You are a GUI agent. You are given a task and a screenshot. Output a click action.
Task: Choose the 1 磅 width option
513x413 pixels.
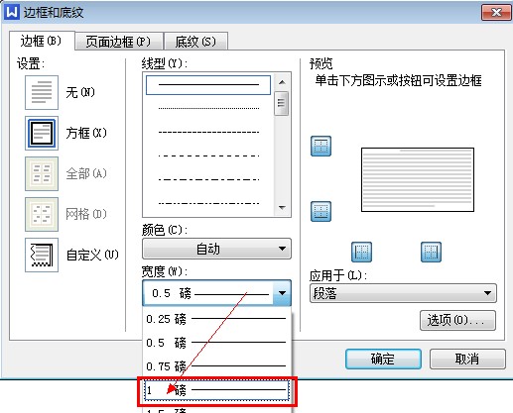(x=217, y=390)
